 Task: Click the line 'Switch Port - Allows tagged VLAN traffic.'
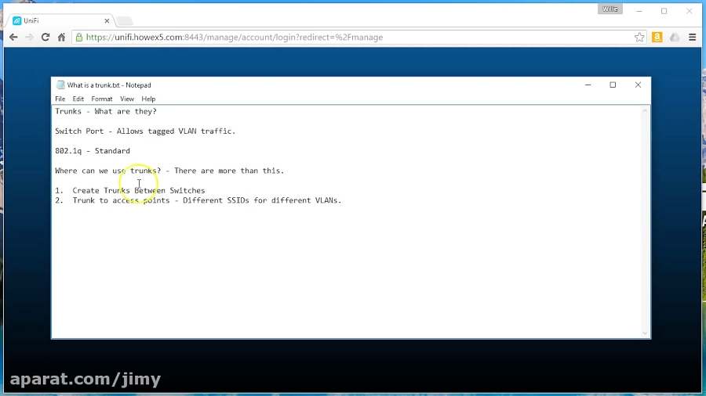[x=145, y=131]
